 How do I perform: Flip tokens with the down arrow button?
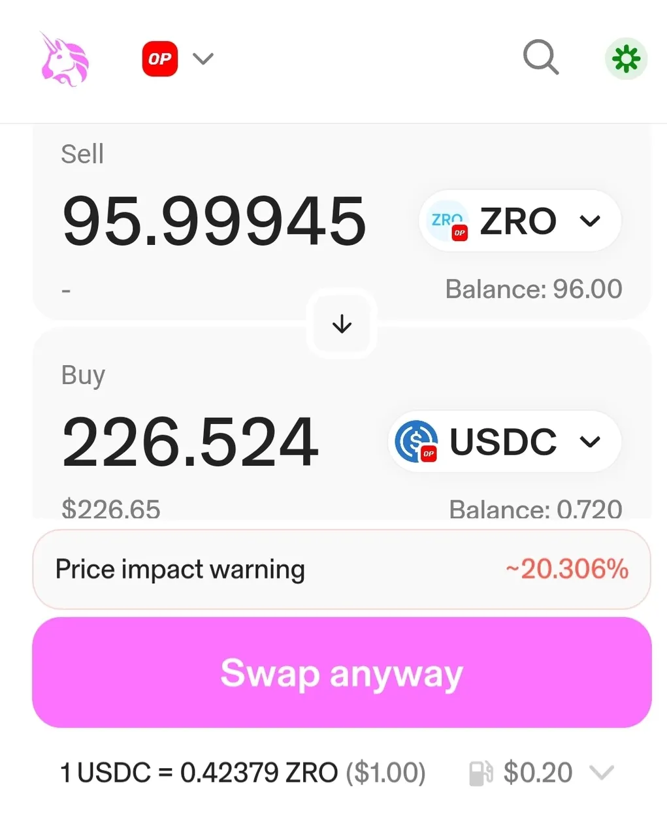[x=342, y=324]
